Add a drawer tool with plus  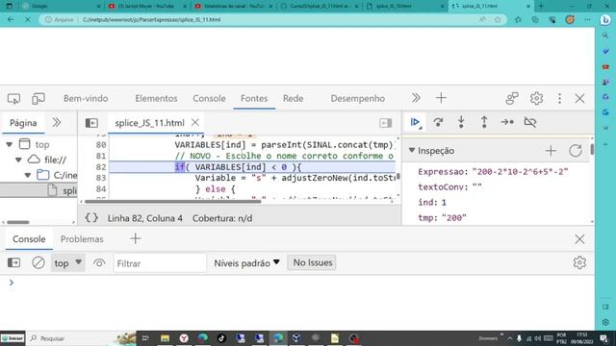tap(136, 238)
